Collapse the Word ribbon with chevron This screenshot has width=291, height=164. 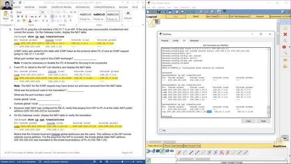143,25
